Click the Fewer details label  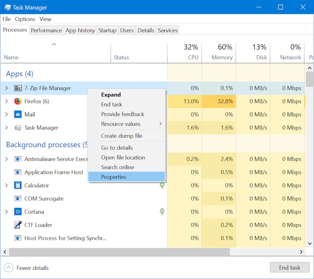(x=32, y=268)
